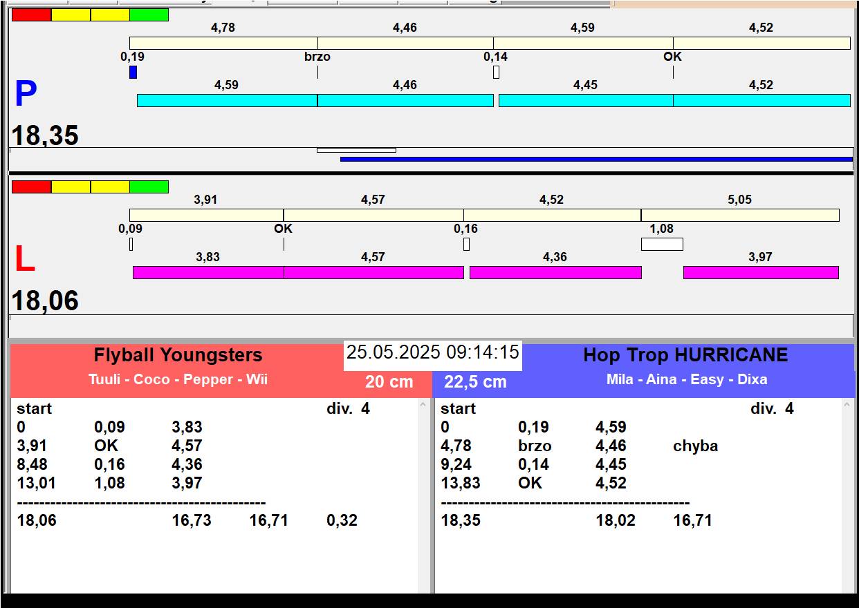Click the small 0,14 changeover marker in P lane
The height and width of the screenshot is (608, 859).
point(496,72)
